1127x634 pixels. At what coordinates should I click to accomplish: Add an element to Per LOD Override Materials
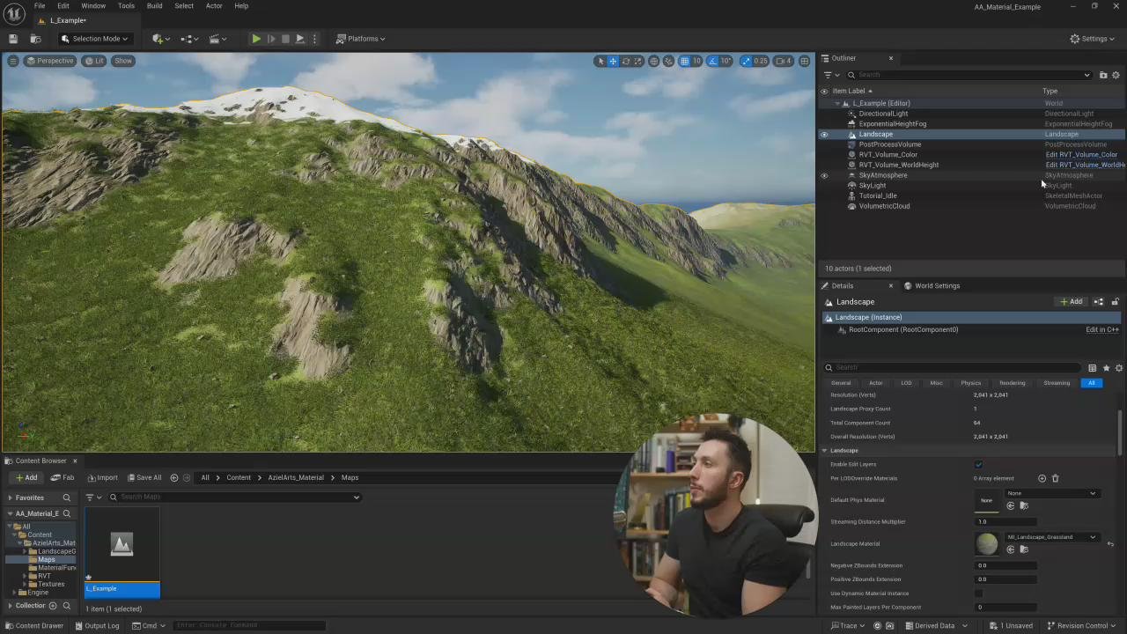[1042, 478]
